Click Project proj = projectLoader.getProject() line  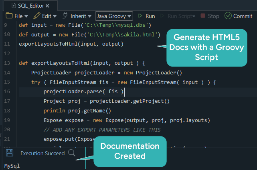point(107,101)
